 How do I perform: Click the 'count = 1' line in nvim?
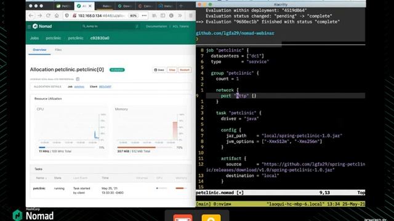click(x=227, y=79)
